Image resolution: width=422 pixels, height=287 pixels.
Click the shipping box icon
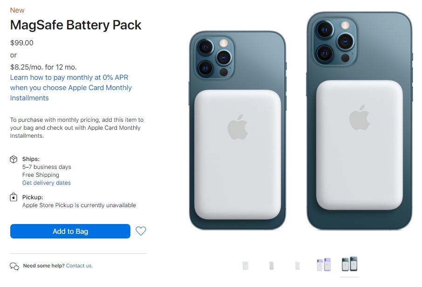pyautogui.click(x=14, y=160)
